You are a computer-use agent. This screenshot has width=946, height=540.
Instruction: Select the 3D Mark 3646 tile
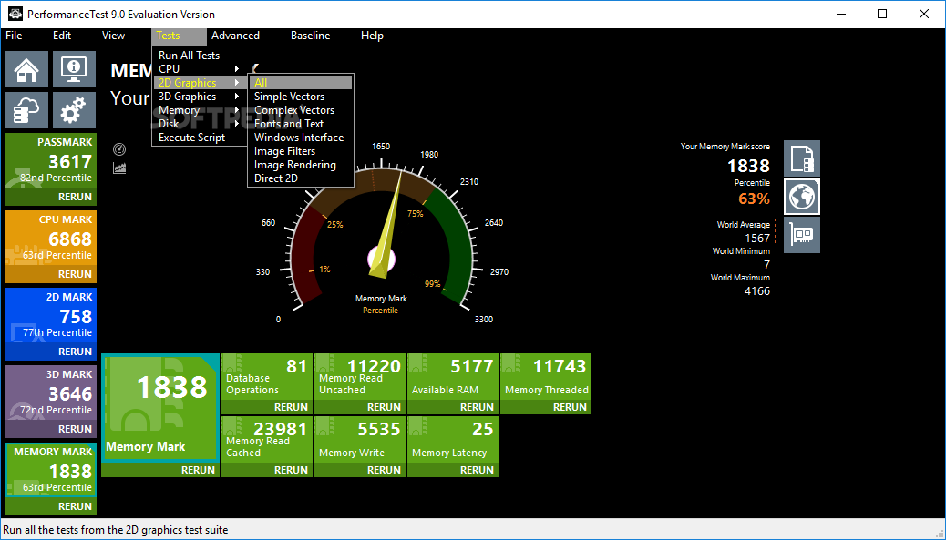click(51, 393)
